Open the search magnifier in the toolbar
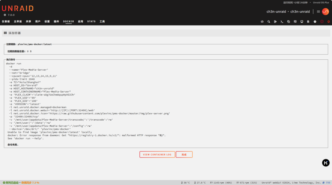 point(269,22)
